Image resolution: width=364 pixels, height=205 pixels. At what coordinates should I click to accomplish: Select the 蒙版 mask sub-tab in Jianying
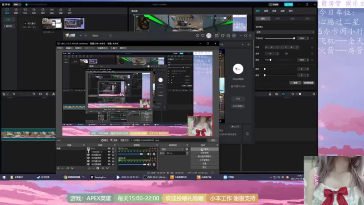[293, 19]
